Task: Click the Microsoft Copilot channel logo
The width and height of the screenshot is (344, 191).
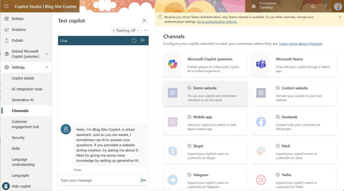Action: [173, 64]
